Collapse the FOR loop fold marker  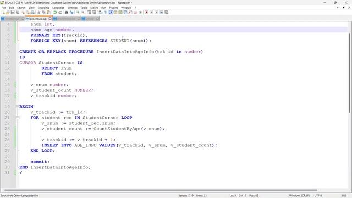18,118
